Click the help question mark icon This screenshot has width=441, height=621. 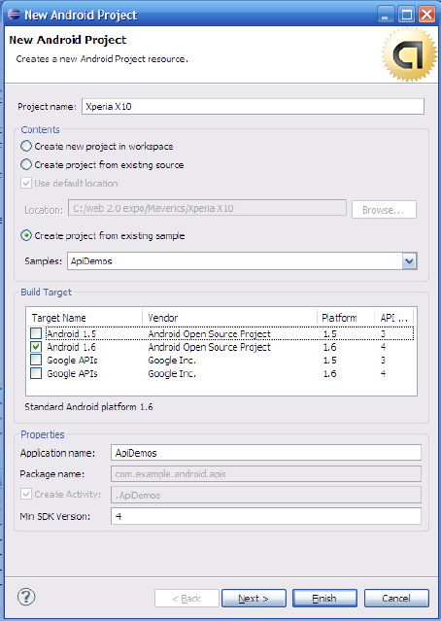pos(26,597)
